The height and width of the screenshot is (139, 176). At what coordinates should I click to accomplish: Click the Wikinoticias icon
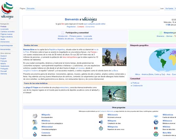pyautogui.click(x=156, y=116)
